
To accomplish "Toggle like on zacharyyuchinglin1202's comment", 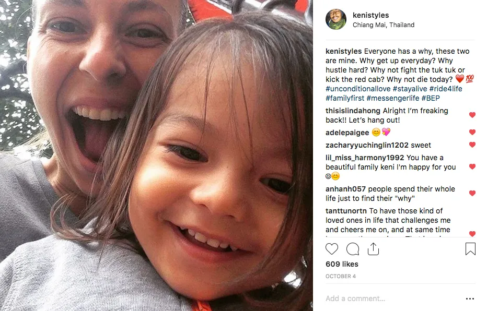I will (x=472, y=145).
